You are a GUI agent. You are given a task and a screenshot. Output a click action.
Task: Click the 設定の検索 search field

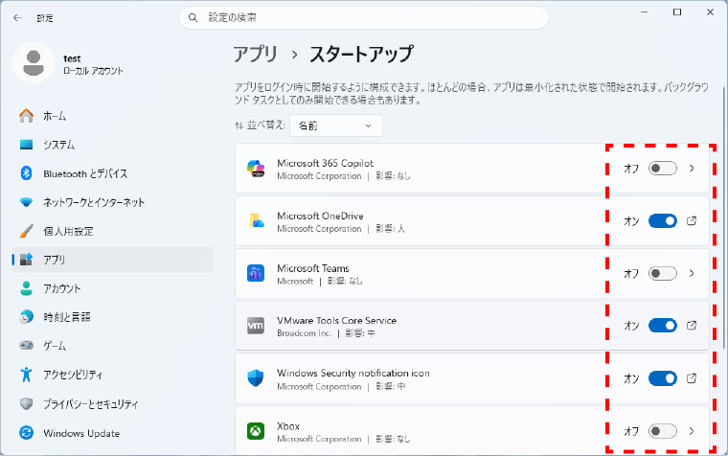[x=364, y=18]
